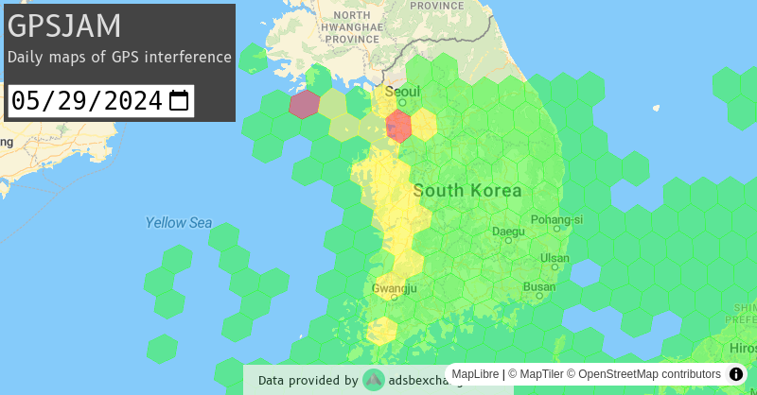Screen dimensions: 757x395
Task: Click the Daegu city label
Action: pos(508,232)
